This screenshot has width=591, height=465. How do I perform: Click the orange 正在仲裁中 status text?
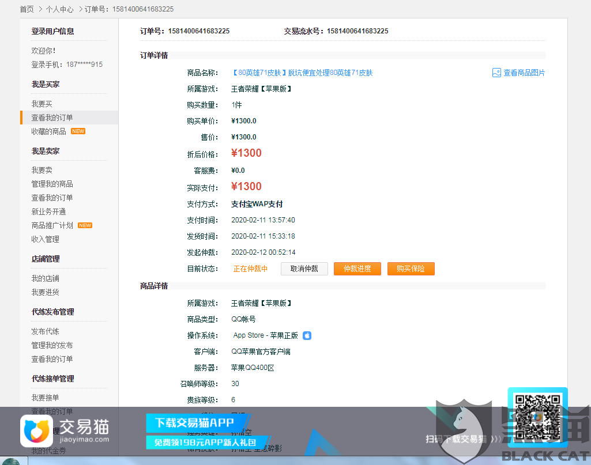coord(250,269)
